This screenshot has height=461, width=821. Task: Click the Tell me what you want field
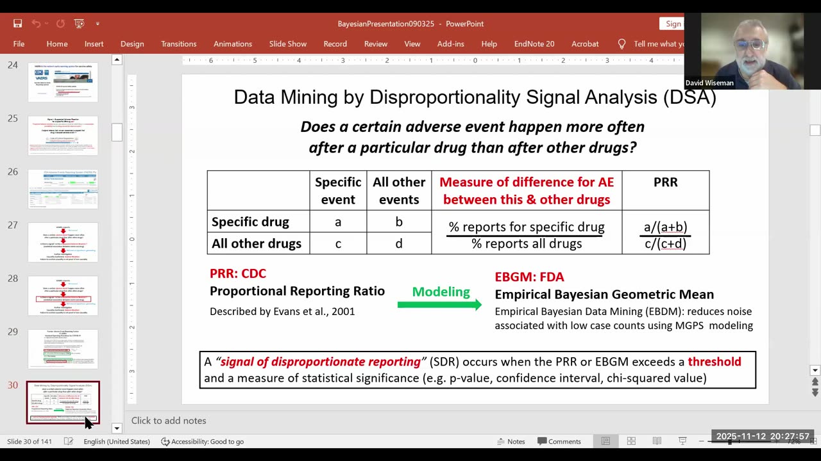pyautogui.click(x=659, y=44)
